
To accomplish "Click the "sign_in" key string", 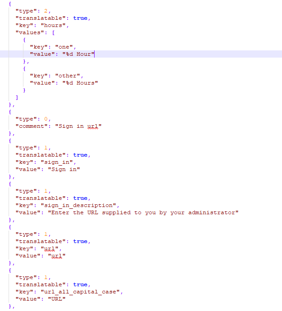I will point(57,162).
